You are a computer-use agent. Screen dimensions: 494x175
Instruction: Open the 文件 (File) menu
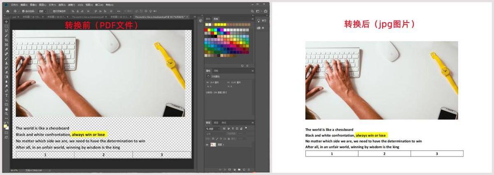[14, 5]
